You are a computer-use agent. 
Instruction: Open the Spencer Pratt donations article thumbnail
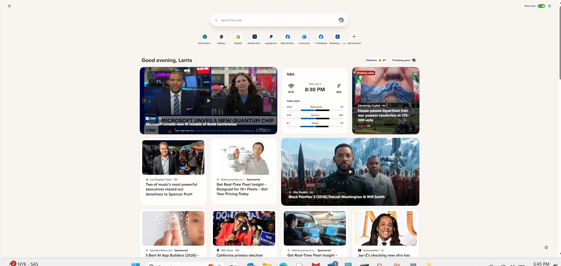(x=173, y=157)
